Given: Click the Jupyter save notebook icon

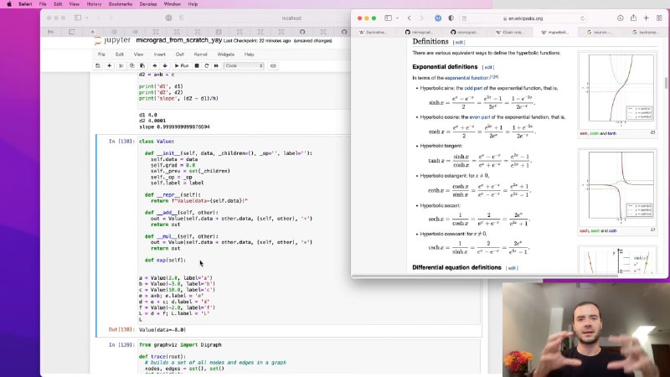Looking at the screenshot, I should tap(98, 66).
